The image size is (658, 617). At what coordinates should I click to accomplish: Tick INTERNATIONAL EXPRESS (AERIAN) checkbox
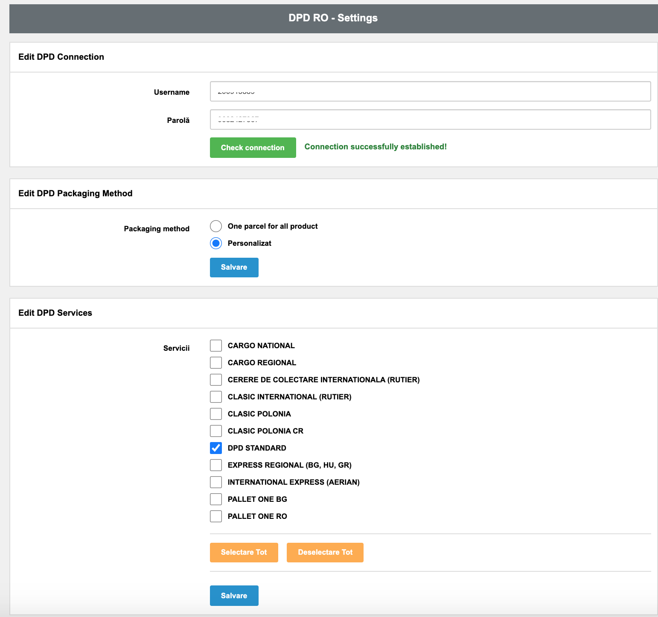pyautogui.click(x=216, y=482)
